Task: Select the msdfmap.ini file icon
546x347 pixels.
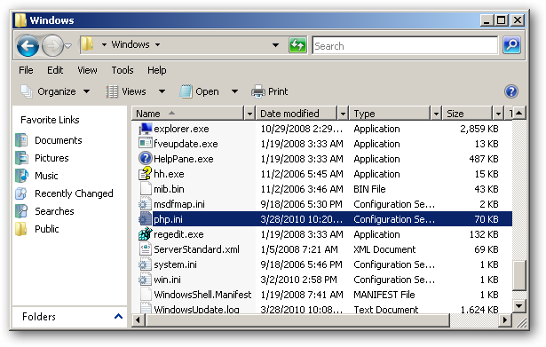Action: pos(146,203)
